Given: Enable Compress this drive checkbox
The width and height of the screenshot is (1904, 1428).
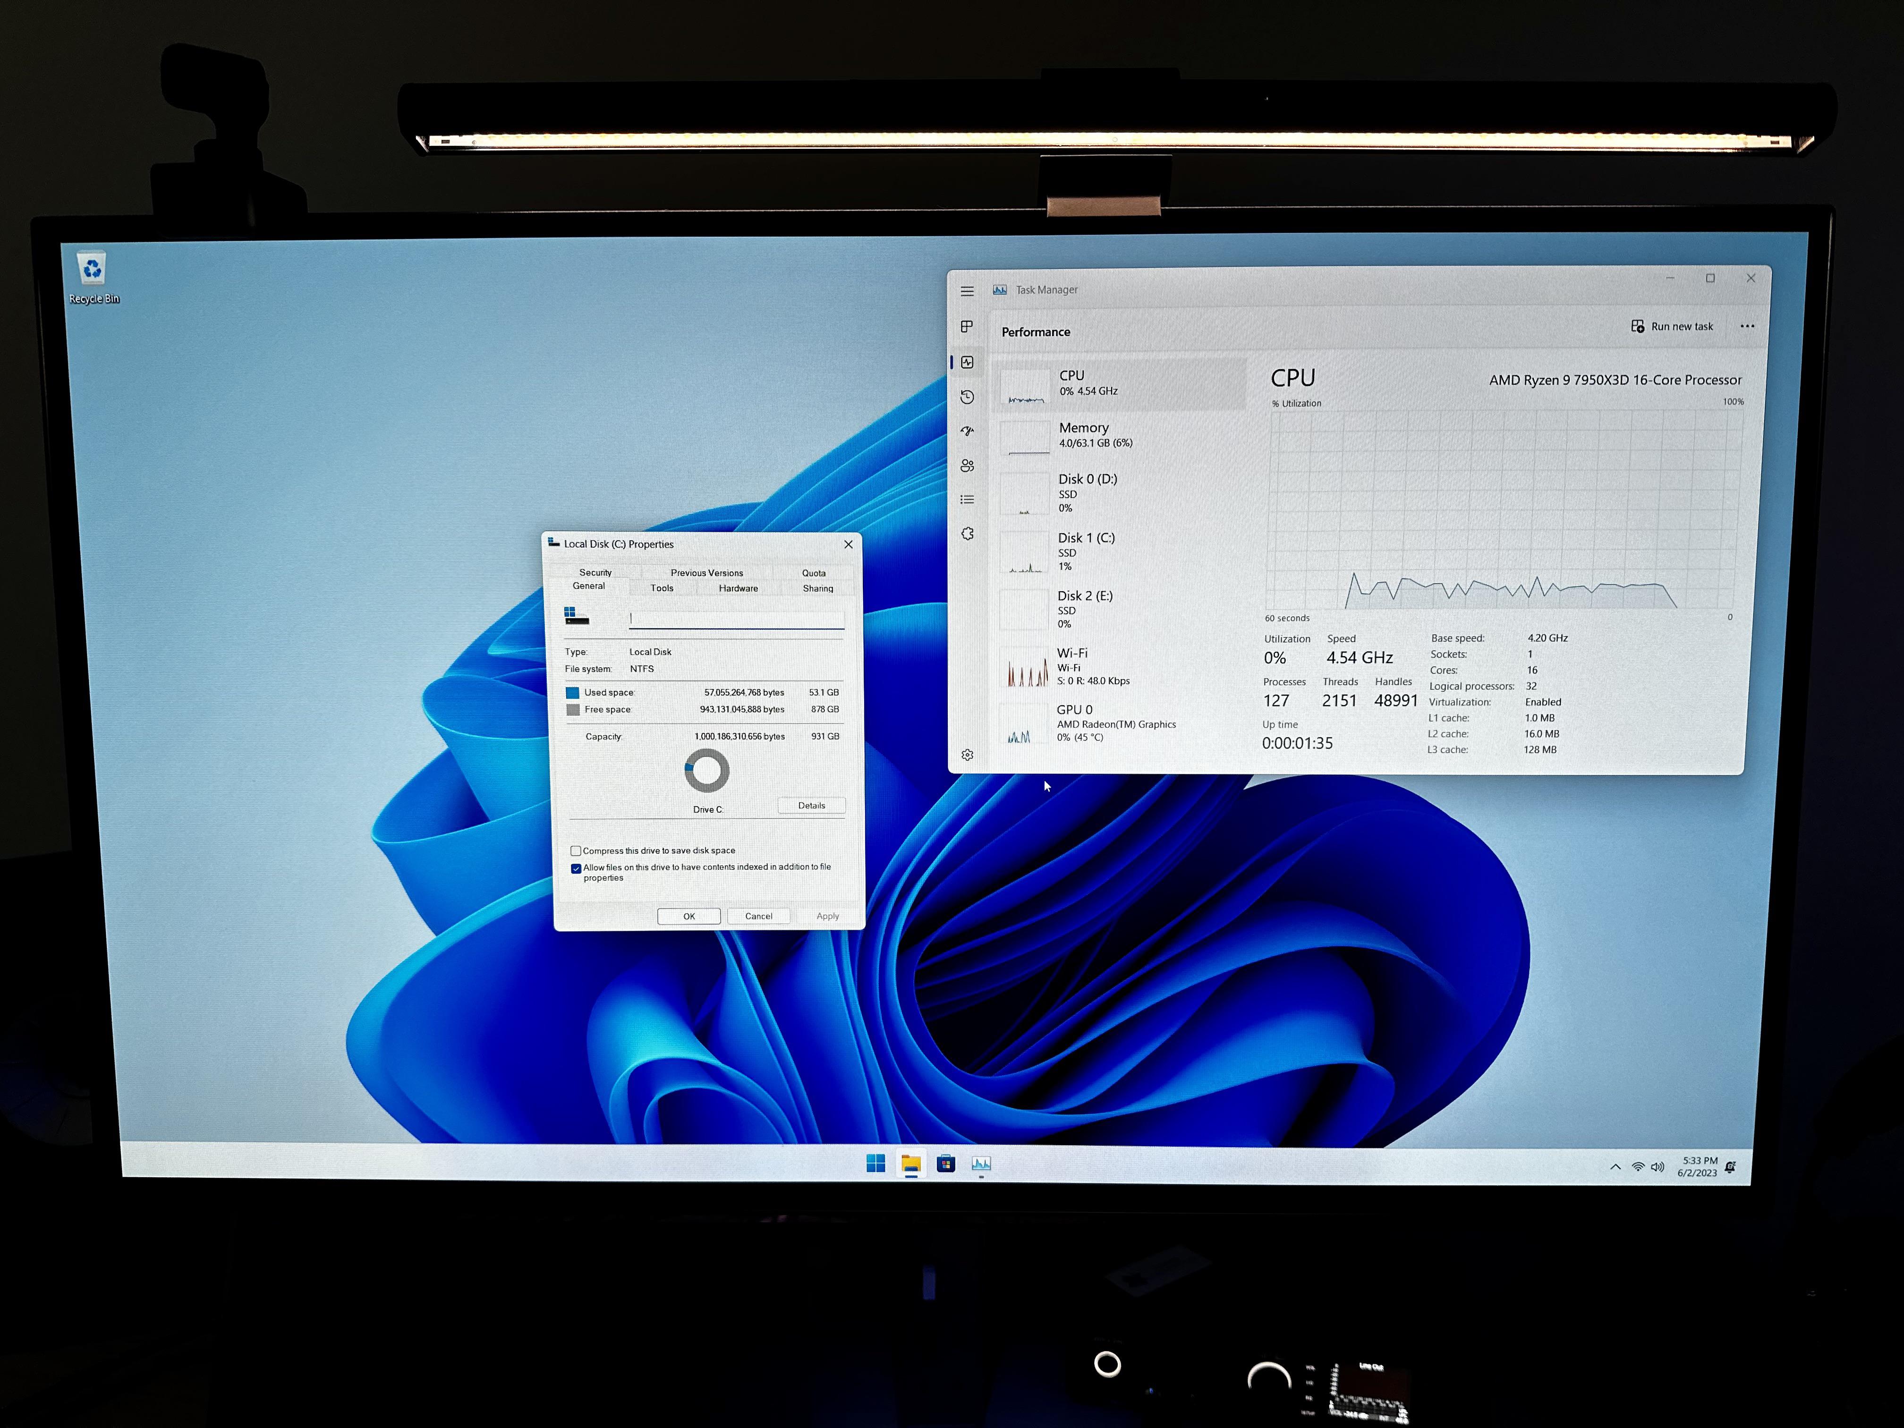Looking at the screenshot, I should tap(576, 850).
